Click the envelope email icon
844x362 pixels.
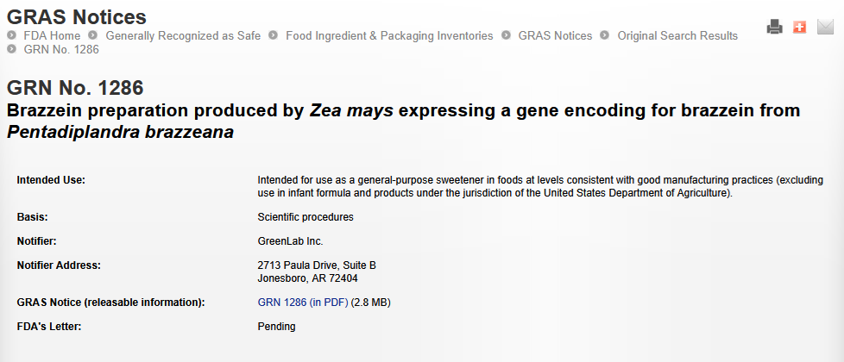pyautogui.click(x=825, y=28)
